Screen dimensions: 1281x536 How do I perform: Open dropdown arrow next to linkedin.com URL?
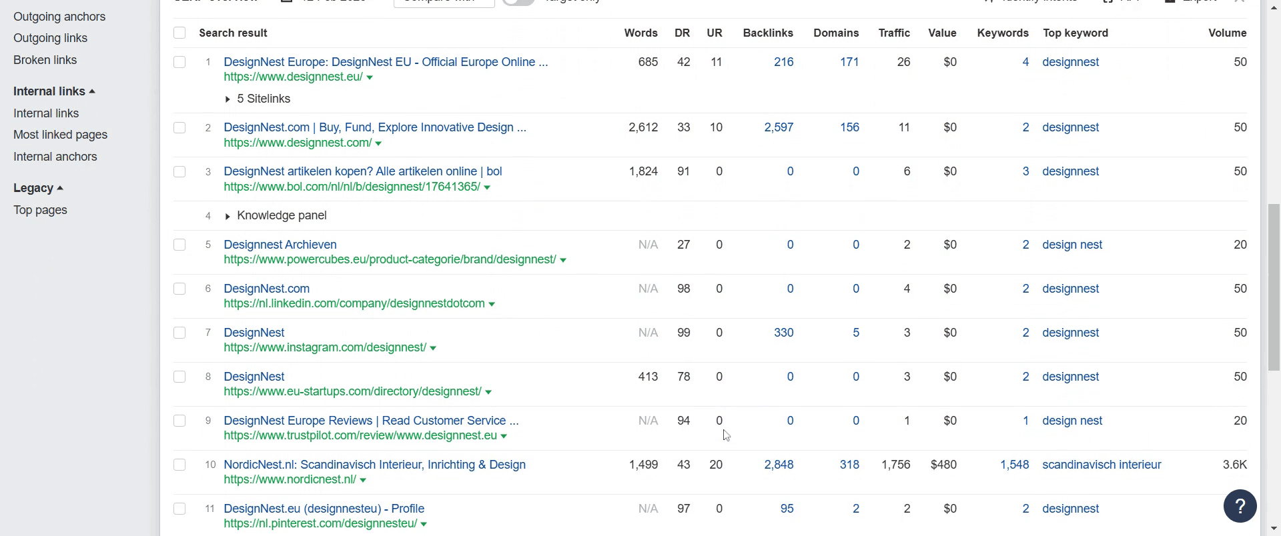[x=492, y=305]
